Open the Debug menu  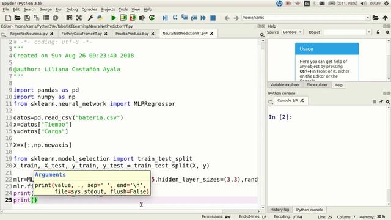72,9
